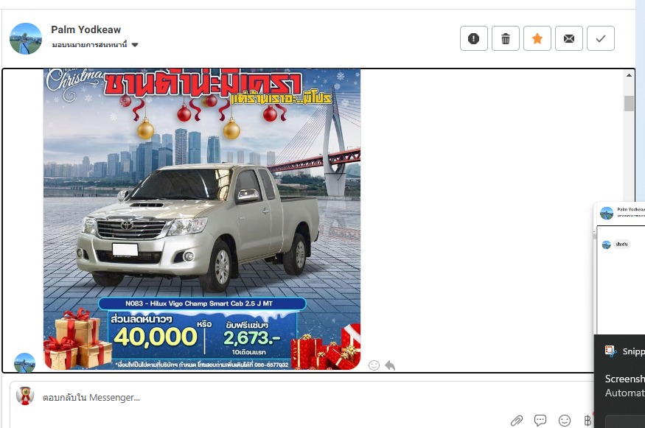Click the assign conversation label text
Screen dimensions: 645x428
point(89,44)
